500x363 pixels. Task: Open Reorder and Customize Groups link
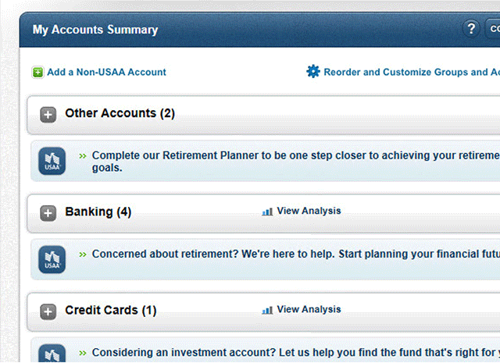[412, 72]
